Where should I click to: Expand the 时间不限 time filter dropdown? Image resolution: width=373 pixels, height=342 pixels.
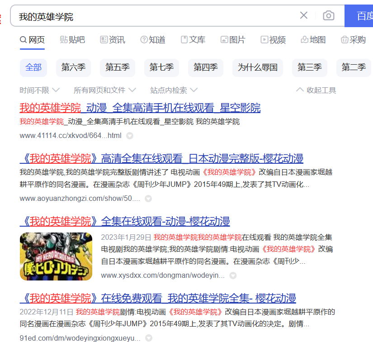(x=39, y=90)
